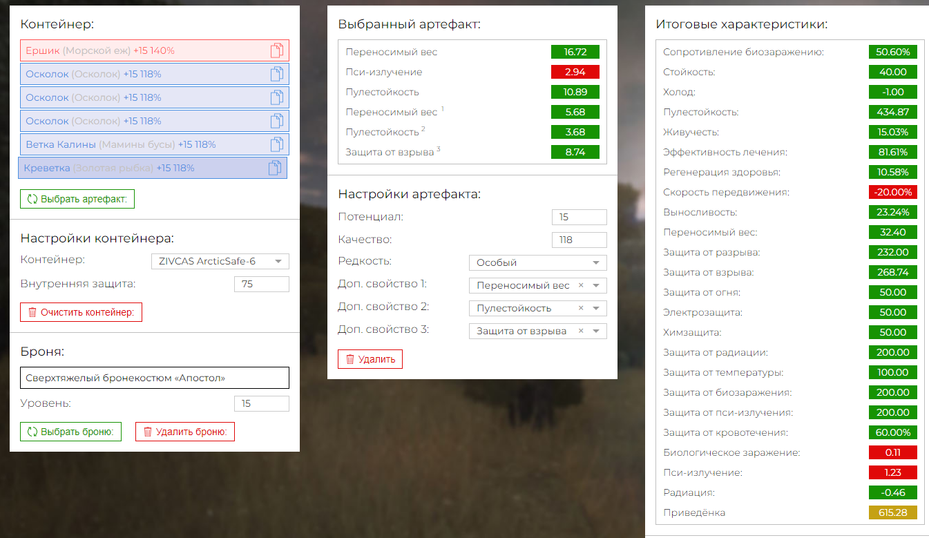This screenshot has width=929, height=538.
Task: Clear Доп. свойство 3 with its × icon
Action: coord(581,331)
